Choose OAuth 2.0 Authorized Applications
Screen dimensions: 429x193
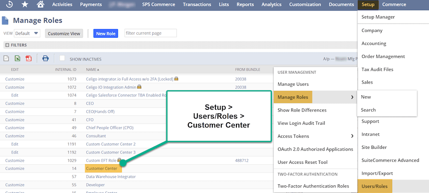[x=315, y=149]
